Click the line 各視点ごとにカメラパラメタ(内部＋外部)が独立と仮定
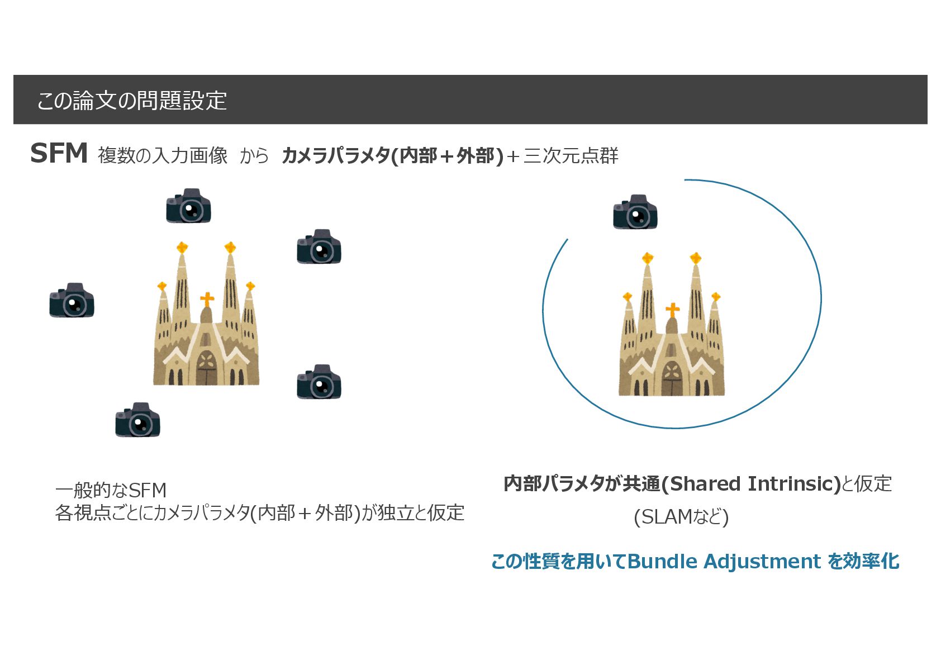 (x=260, y=512)
